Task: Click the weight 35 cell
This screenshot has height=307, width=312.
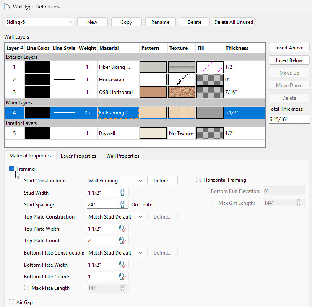Action: 87,113
